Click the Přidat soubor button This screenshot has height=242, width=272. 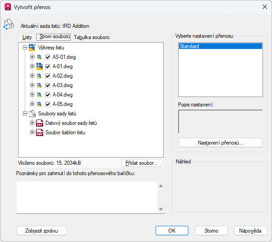[142, 163]
